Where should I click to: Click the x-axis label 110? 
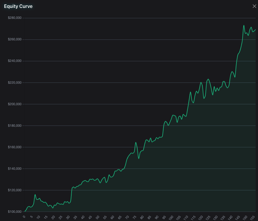click(186, 217)
